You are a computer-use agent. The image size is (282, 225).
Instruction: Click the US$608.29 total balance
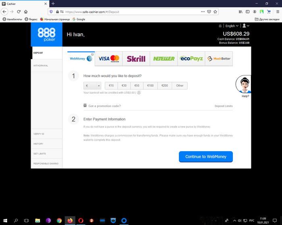click(x=236, y=34)
